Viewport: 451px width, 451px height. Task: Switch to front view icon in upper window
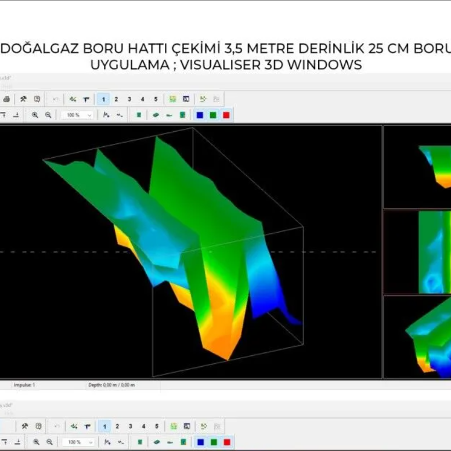point(182,115)
